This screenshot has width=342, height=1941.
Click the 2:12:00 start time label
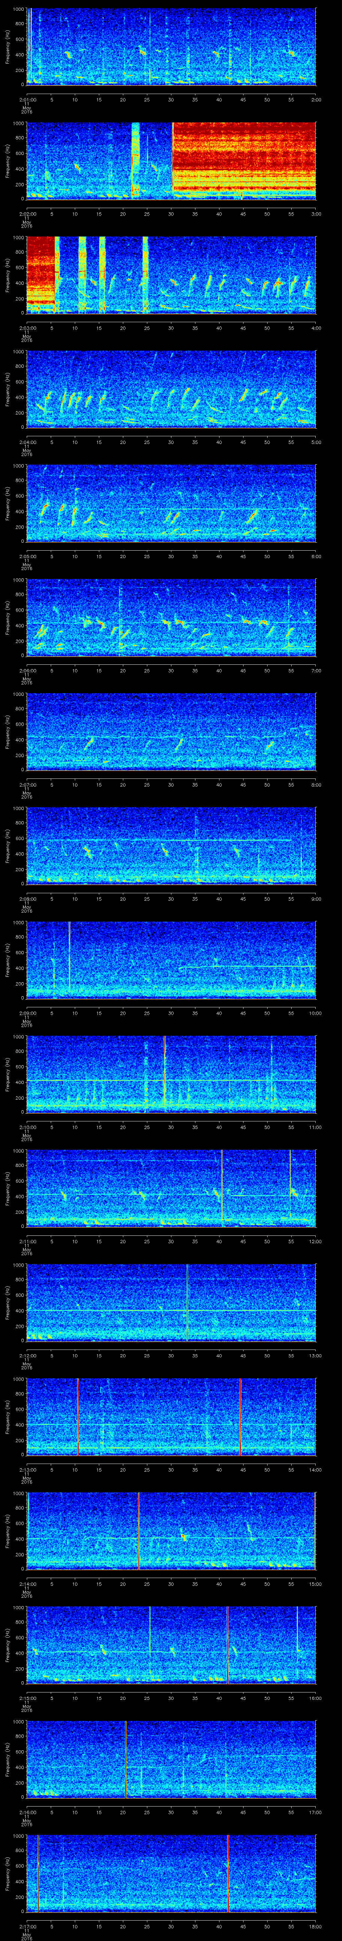pyautogui.click(x=27, y=1356)
